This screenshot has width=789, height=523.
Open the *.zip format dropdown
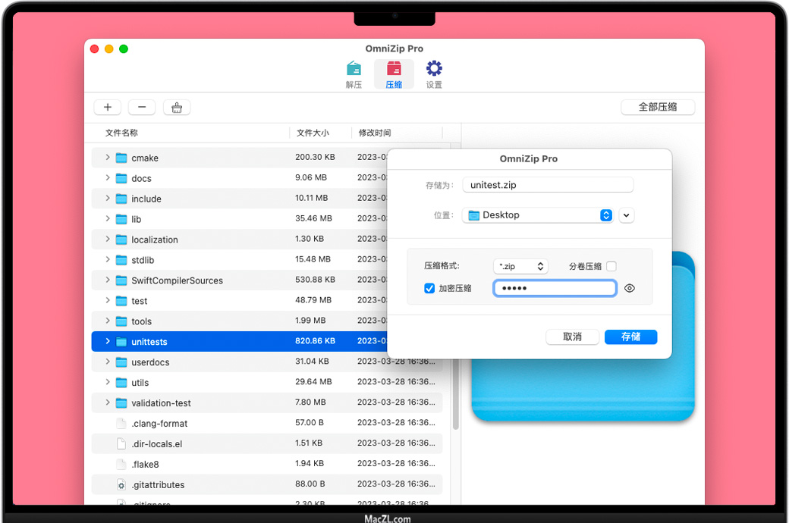click(520, 266)
